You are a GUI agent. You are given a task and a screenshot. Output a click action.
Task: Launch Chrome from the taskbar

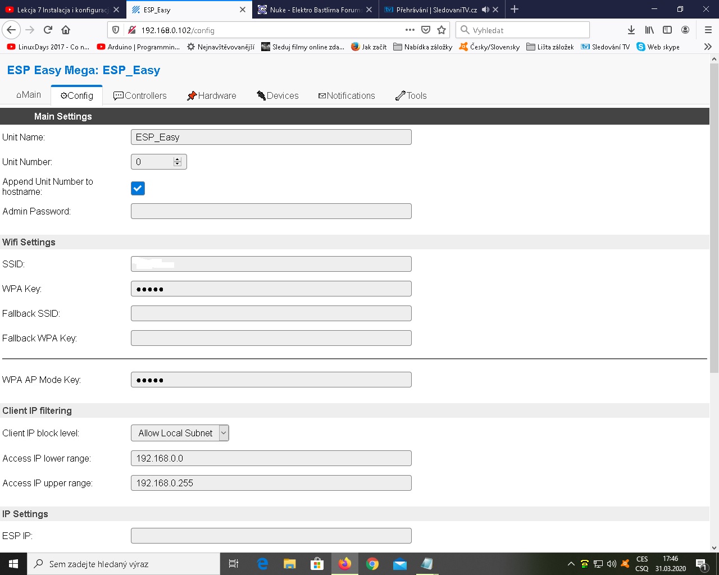click(372, 564)
